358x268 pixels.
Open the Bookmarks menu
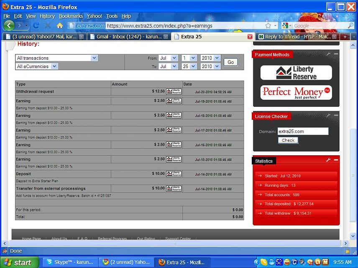pyautogui.click(x=71, y=16)
